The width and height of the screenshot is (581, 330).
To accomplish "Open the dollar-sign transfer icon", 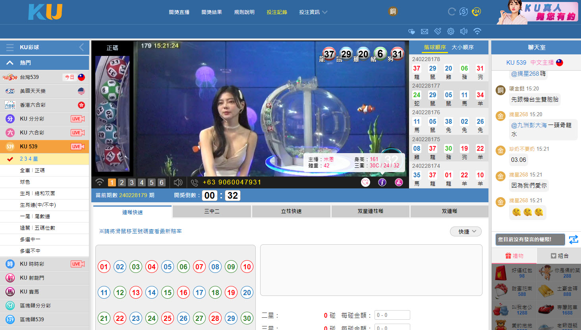I will pos(463,12).
